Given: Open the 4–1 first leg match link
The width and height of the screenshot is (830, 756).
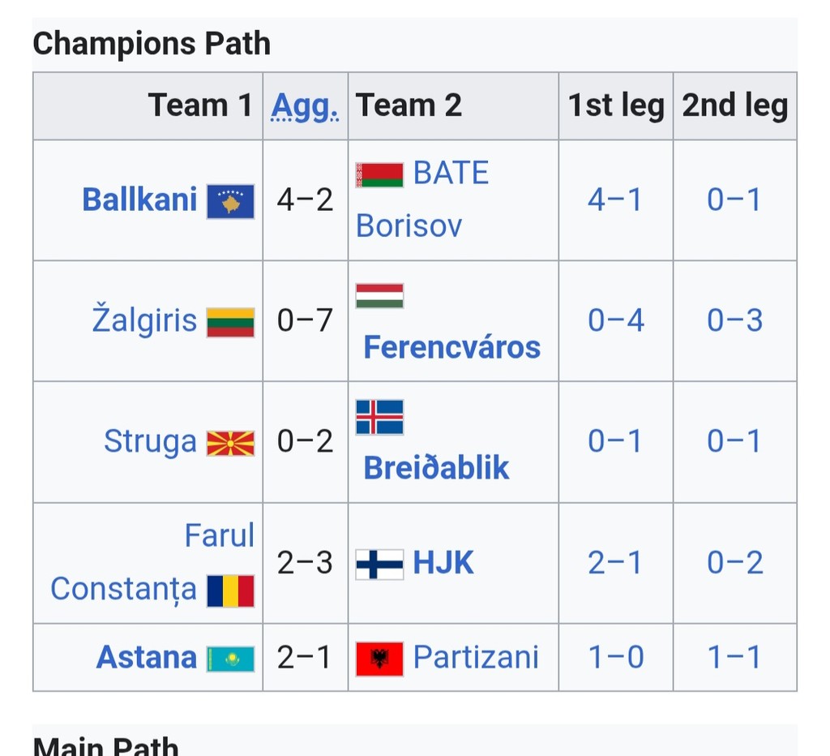Looking at the screenshot, I should click(615, 200).
